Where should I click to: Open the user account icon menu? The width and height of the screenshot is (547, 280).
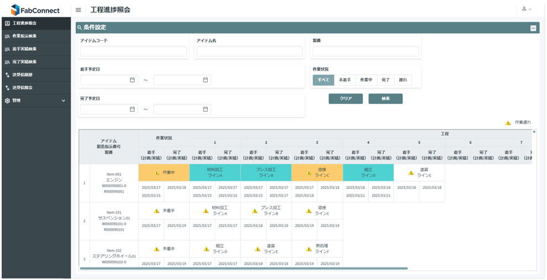[x=526, y=9]
